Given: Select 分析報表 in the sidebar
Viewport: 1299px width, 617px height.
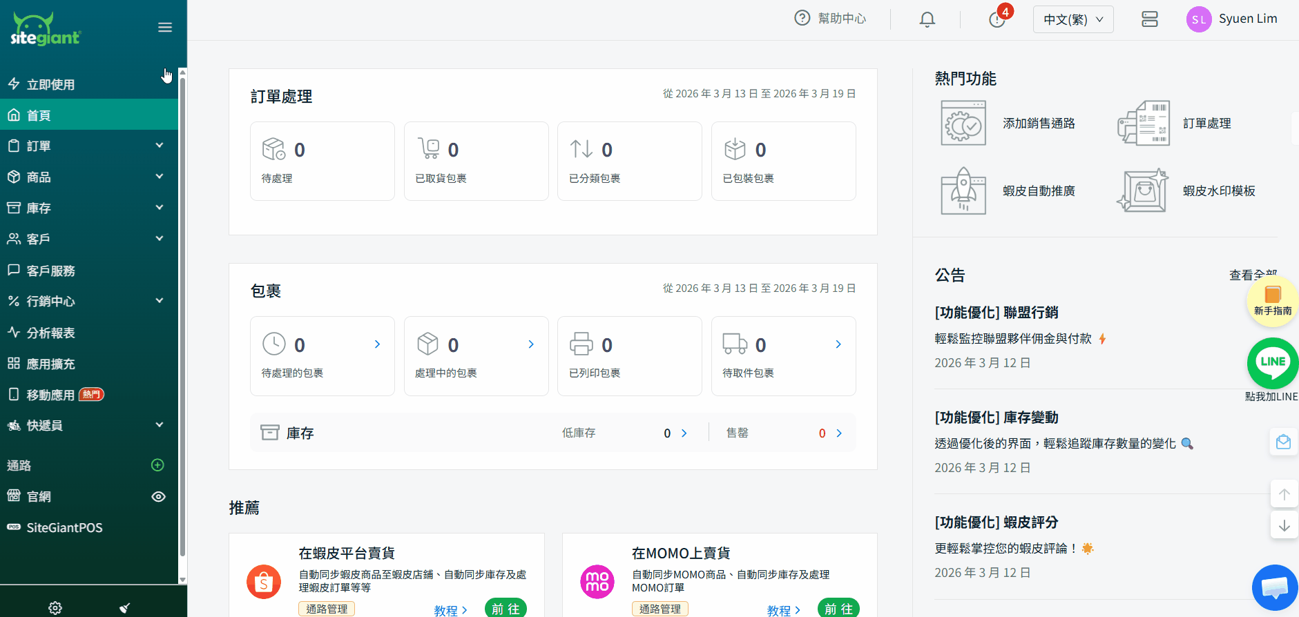Looking at the screenshot, I should tap(51, 333).
